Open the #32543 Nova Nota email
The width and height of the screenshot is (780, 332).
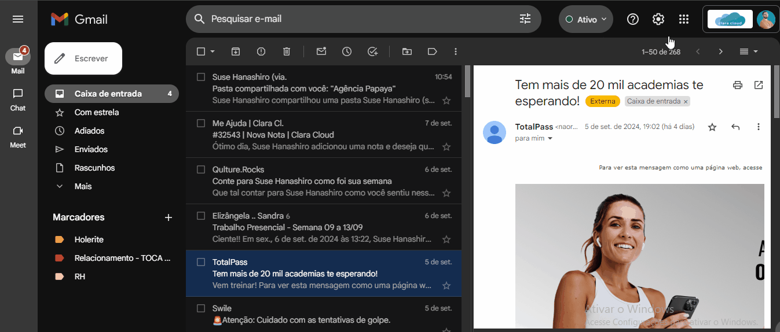(324, 135)
